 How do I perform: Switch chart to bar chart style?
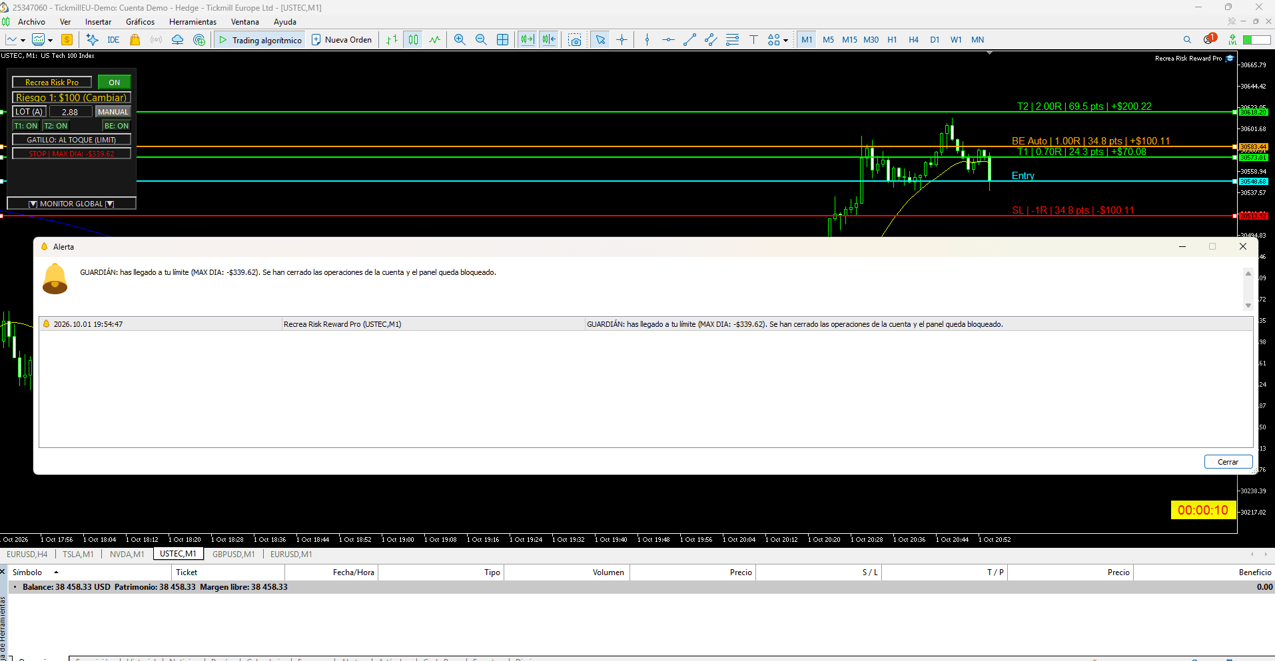pyautogui.click(x=392, y=40)
